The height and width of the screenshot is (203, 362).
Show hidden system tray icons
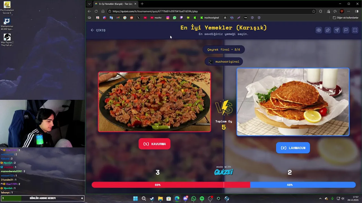[x=320, y=198]
